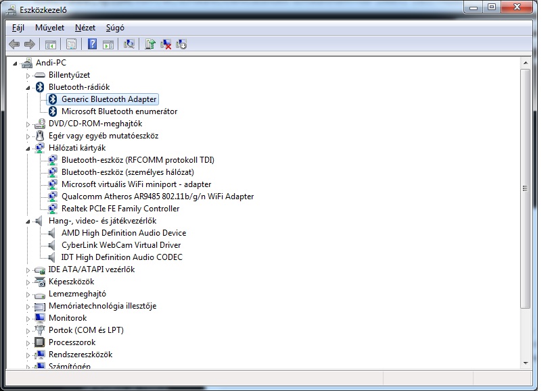The width and height of the screenshot is (554, 391).
Task: Open the Súgó menu
Action: (x=115, y=28)
